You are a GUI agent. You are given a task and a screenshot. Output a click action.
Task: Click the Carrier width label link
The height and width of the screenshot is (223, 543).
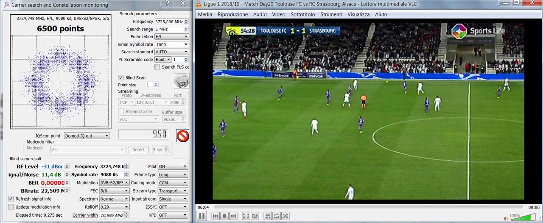[85, 215]
